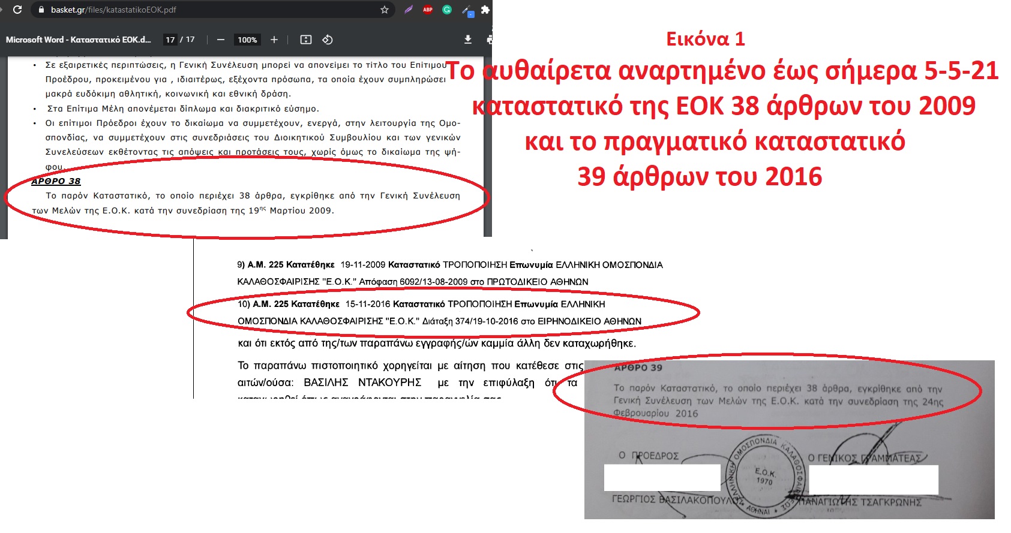Click the paragraph 'Το παρόν Καταστατικό' under ΑΡΘΡΟ 38
This screenshot has width=1011, height=533.
(246, 203)
